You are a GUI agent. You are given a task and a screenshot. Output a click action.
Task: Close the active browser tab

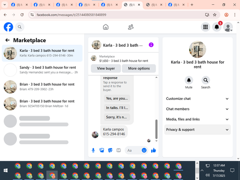tap(139, 5)
